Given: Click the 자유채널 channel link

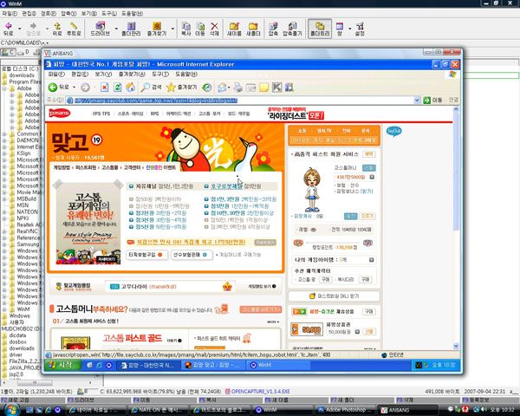Looking at the screenshot, I should (x=146, y=186).
